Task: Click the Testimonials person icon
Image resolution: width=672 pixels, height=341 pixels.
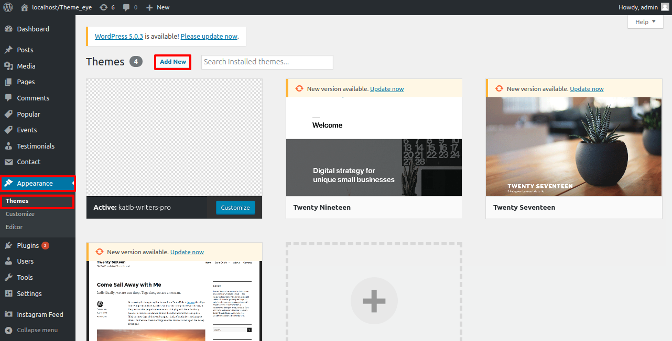Action: (x=8, y=146)
